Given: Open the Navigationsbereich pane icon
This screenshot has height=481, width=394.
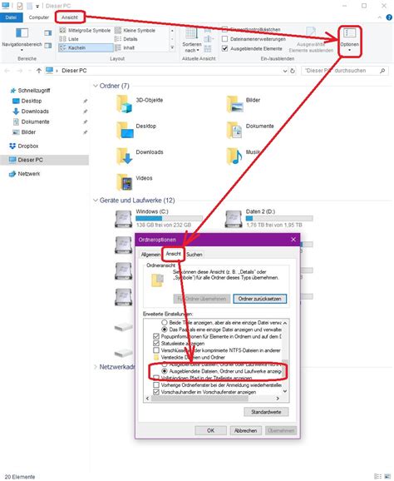Looking at the screenshot, I should [22, 32].
